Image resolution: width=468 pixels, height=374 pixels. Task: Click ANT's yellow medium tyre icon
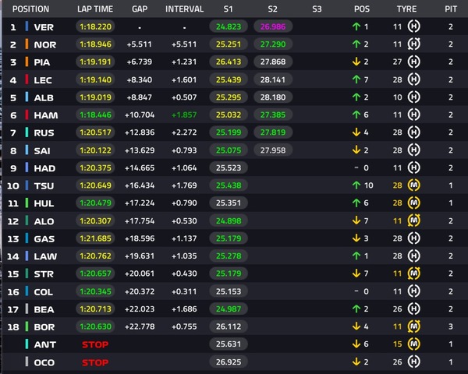click(413, 344)
